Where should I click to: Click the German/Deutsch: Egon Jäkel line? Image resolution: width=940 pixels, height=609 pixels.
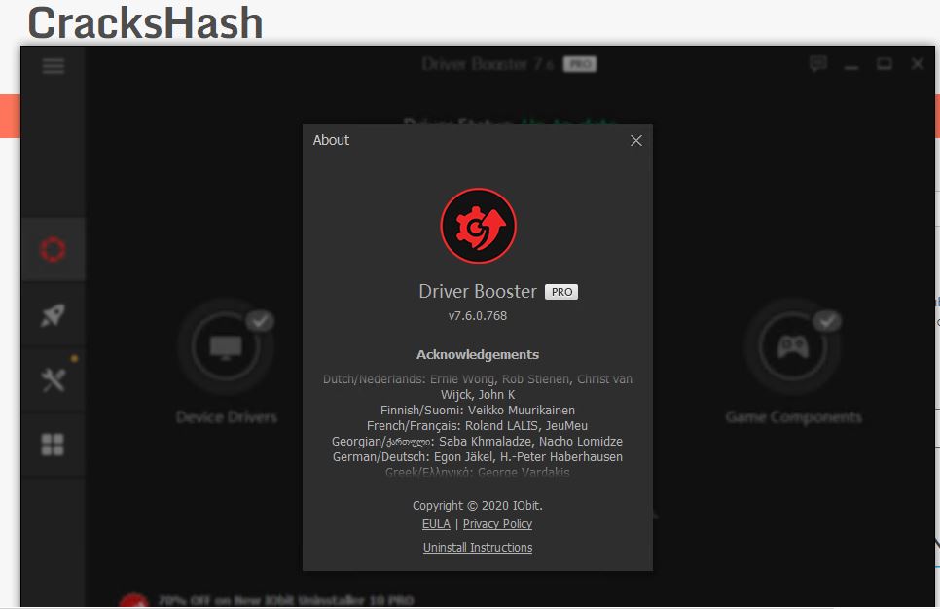click(478, 457)
